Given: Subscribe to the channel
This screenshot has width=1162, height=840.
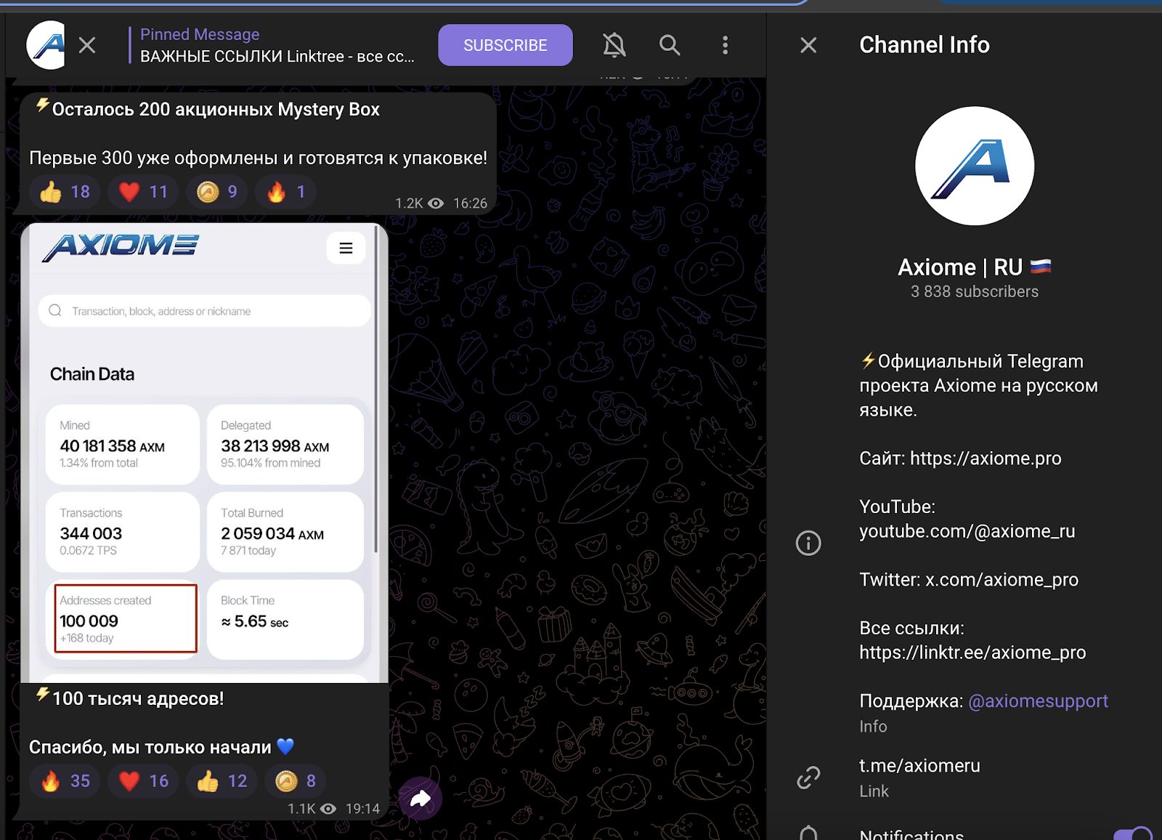Looking at the screenshot, I should [x=505, y=45].
